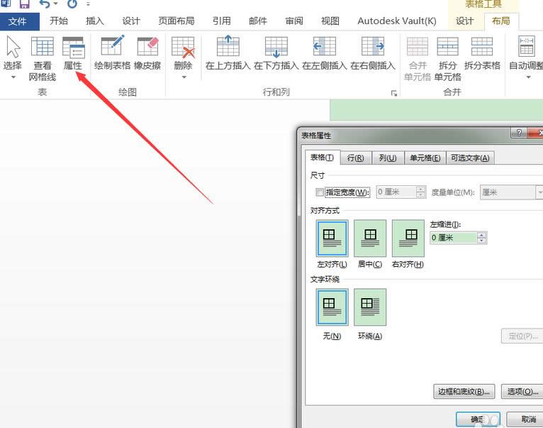Click the Design (设计) tab beside Page Layout
The width and height of the screenshot is (543, 428).
tap(131, 21)
